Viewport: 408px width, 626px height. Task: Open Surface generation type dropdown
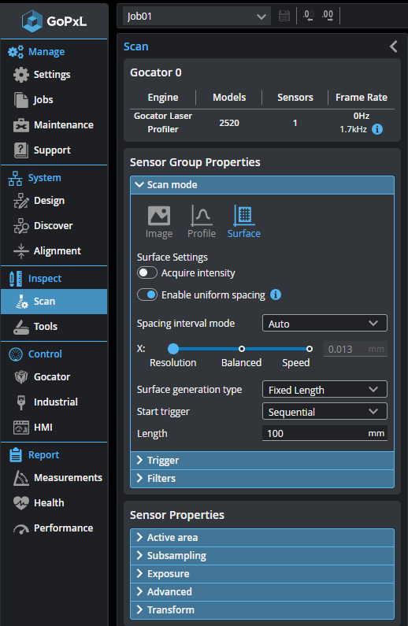click(325, 390)
